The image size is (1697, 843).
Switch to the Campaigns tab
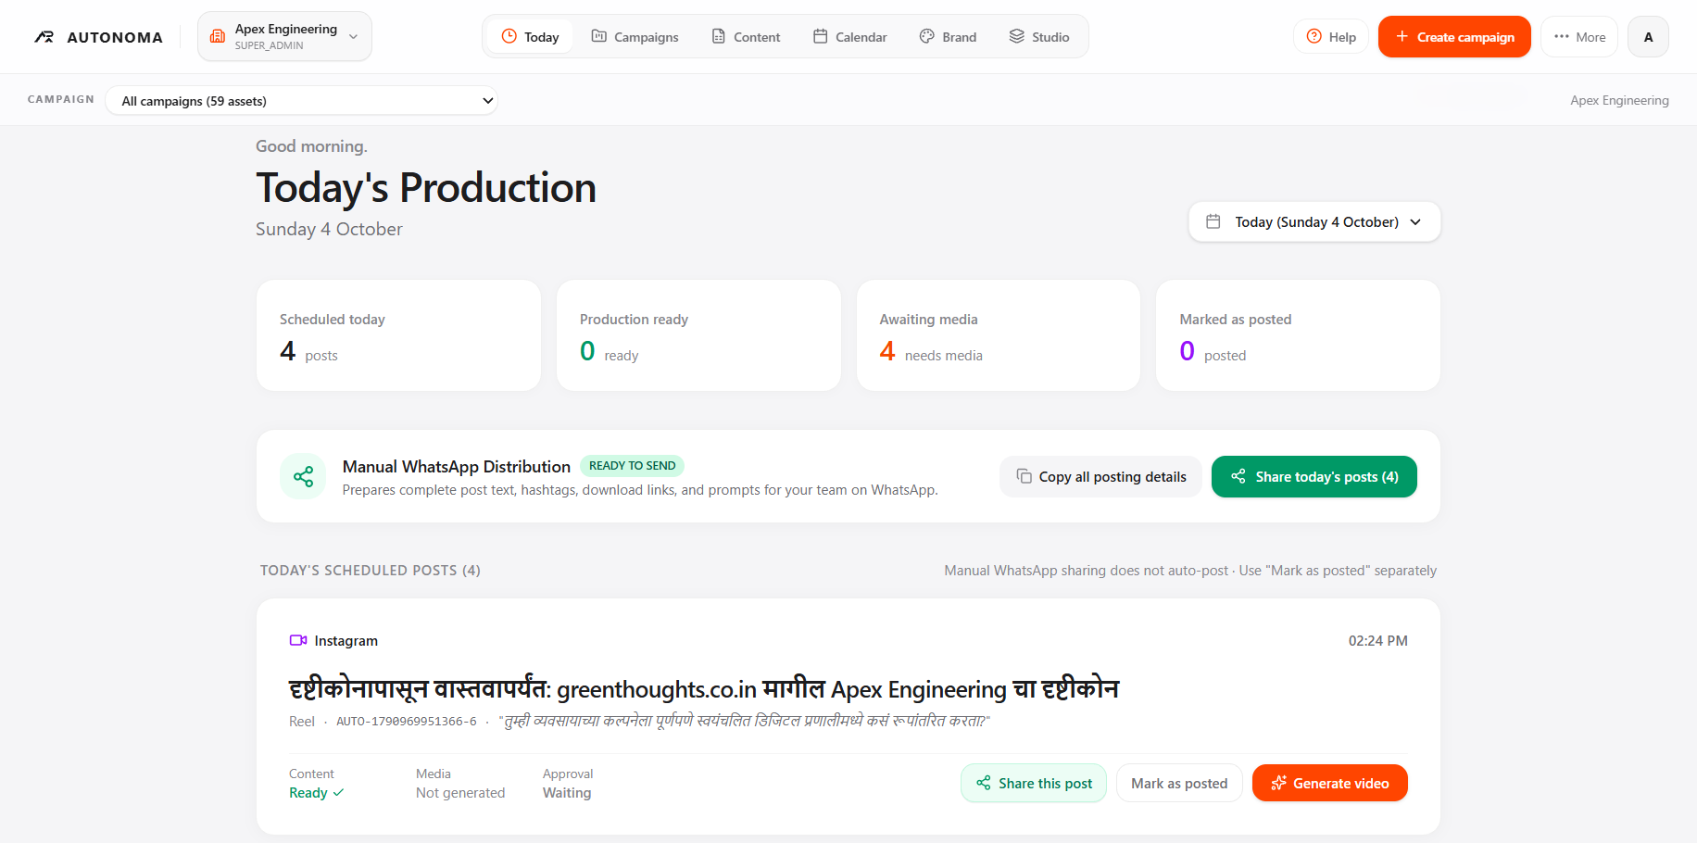635,37
